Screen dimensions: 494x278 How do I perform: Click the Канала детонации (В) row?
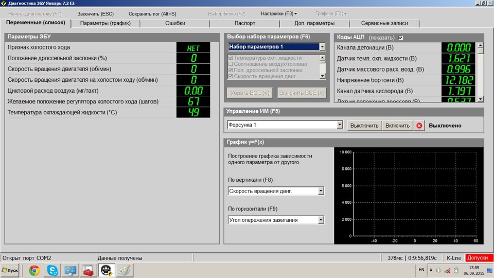point(406,47)
